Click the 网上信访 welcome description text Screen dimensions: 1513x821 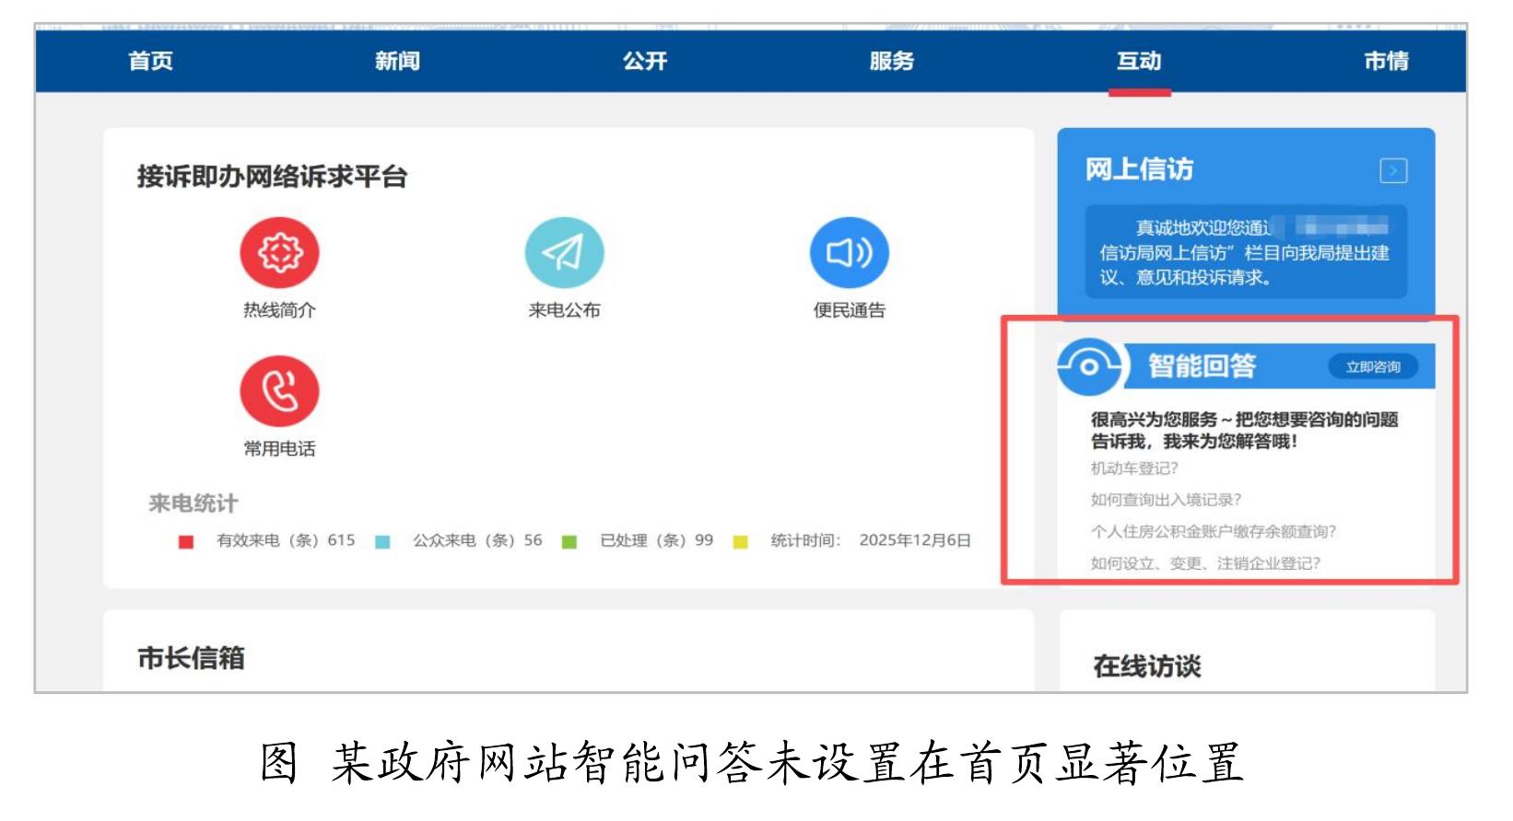1244,252
